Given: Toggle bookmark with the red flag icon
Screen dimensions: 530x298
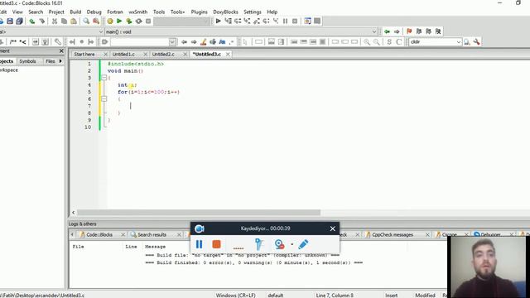Looking at the screenshot, I should click(x=409, y=31).
